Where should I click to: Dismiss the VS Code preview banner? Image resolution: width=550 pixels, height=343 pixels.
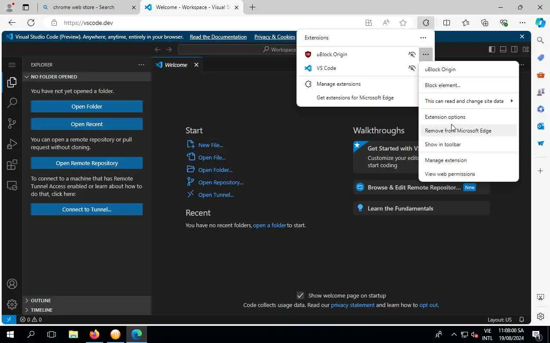522,37
